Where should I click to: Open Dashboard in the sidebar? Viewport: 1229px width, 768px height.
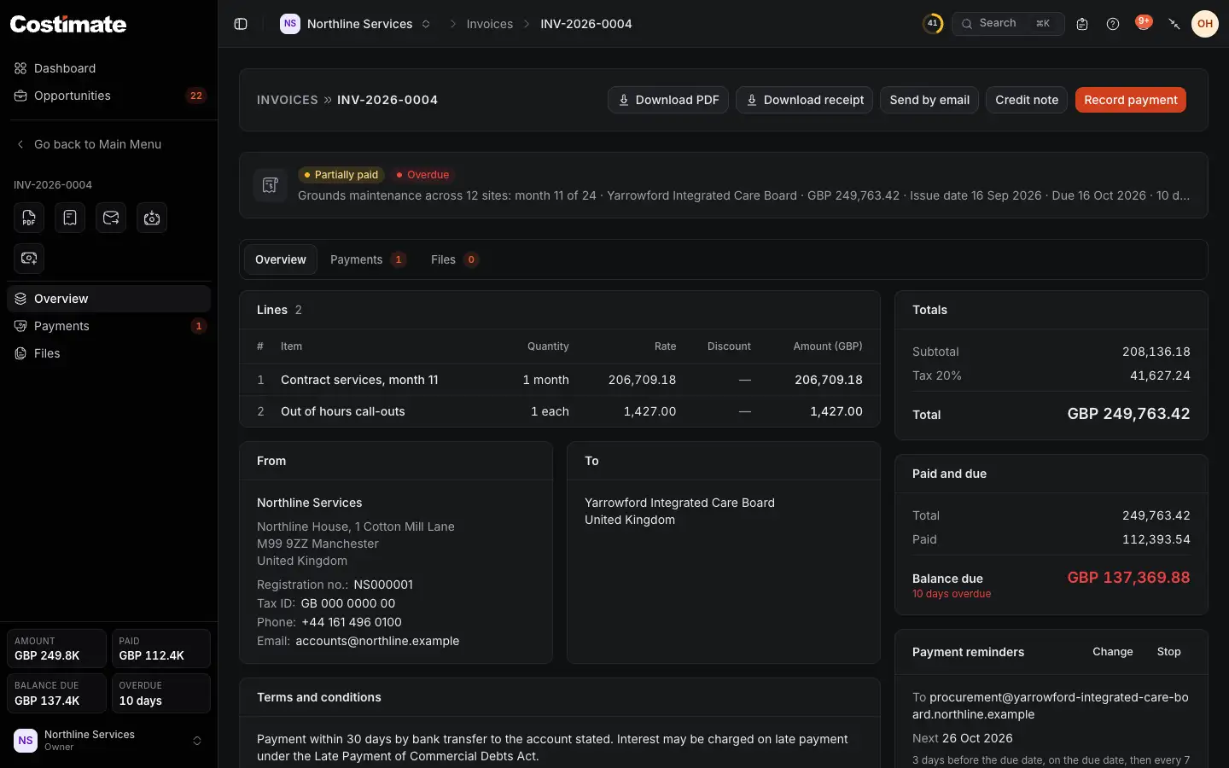[x=108, y=68]
